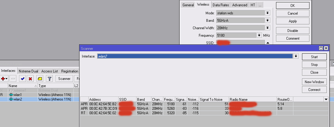Start the wireless scan

coord(314,57)
